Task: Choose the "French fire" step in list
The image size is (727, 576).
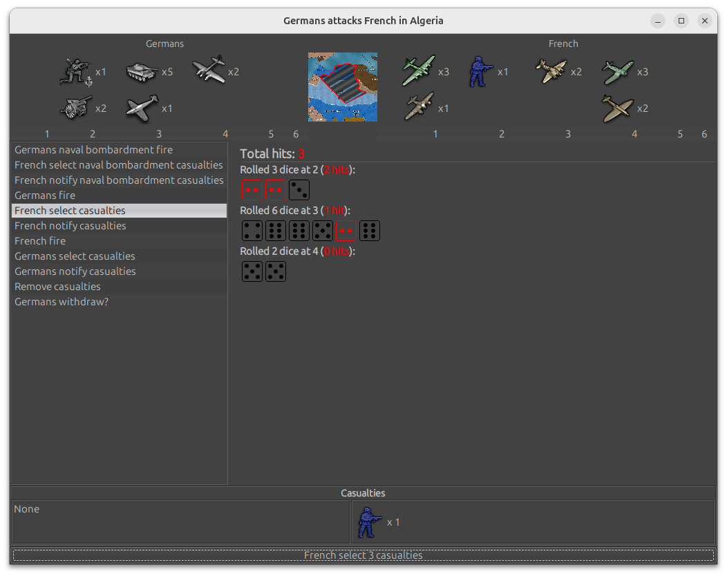Action: [40, 241]
